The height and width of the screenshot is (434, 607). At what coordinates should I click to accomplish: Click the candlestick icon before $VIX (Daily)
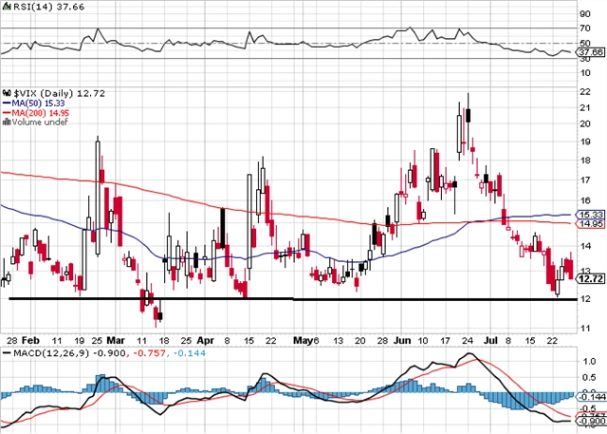click(7, 93)
